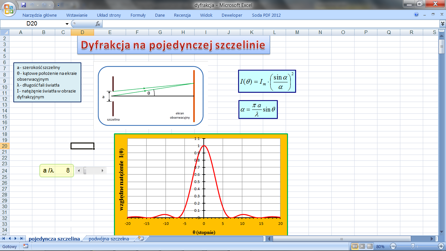The height and width of the screenshot is (251, 446).
Task: Switch to Page Layout view in status bar
Action: click(x=362, y=246)
